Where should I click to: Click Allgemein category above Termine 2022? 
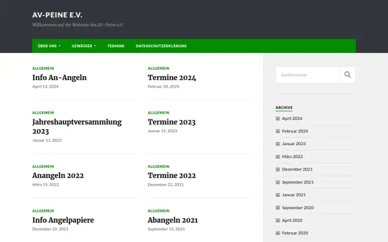[x=158, y=166]
